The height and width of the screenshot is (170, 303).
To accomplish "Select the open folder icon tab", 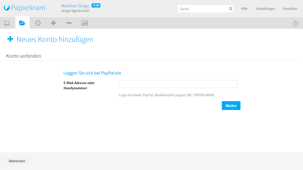I will tap(22, 23).
